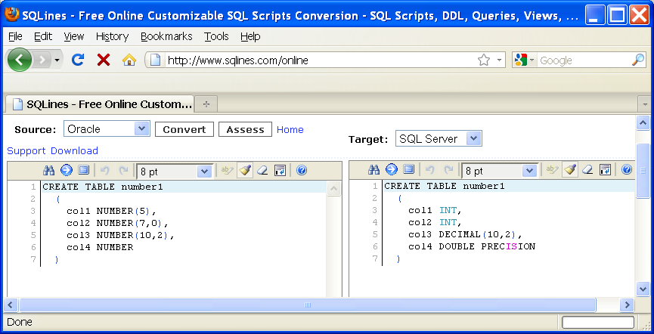Toggle syntax highlight brush in target editor
Viewport: 654px width, 334px height.
click(x=570, y=170)
